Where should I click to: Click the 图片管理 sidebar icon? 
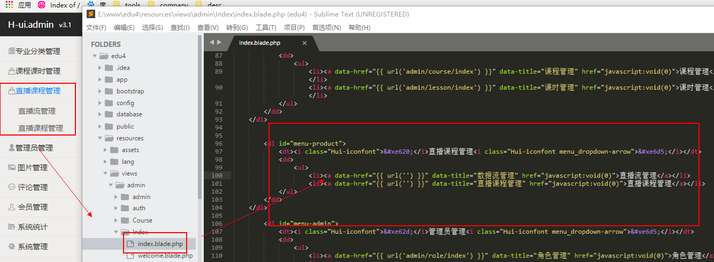coord(12,168)
